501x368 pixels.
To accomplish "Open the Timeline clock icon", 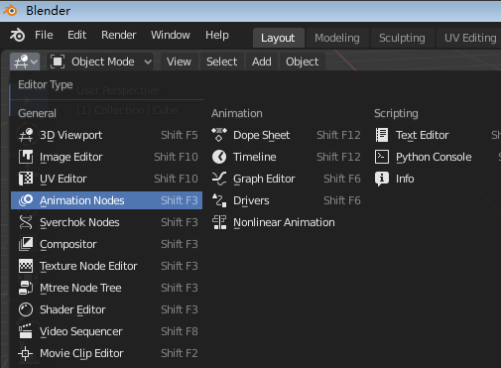I will click(219, 157).
